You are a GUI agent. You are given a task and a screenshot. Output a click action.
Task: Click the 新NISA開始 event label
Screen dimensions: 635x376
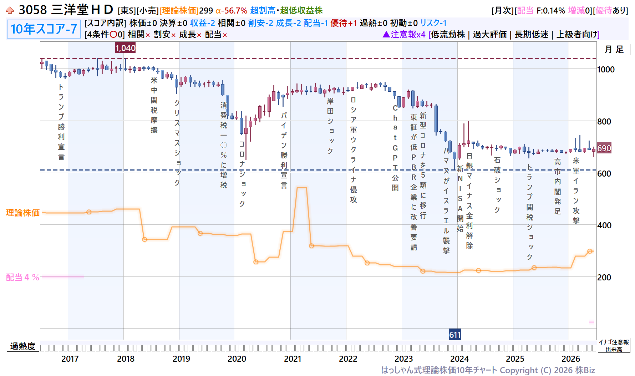460,198
